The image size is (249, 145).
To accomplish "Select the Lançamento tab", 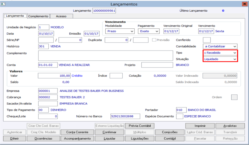I will [x=15, y=16].
